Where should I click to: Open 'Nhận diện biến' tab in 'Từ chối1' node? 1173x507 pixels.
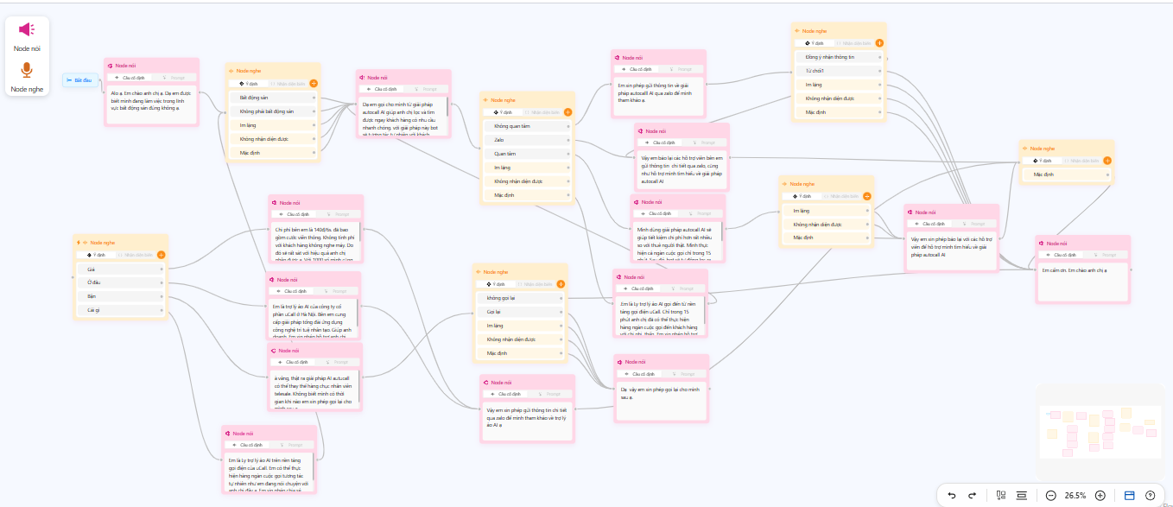853,42
